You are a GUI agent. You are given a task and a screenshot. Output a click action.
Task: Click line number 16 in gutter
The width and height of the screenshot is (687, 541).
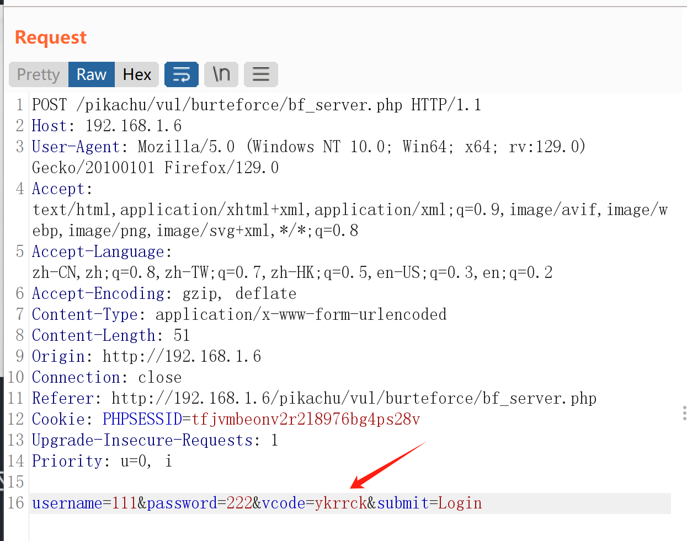16,503
